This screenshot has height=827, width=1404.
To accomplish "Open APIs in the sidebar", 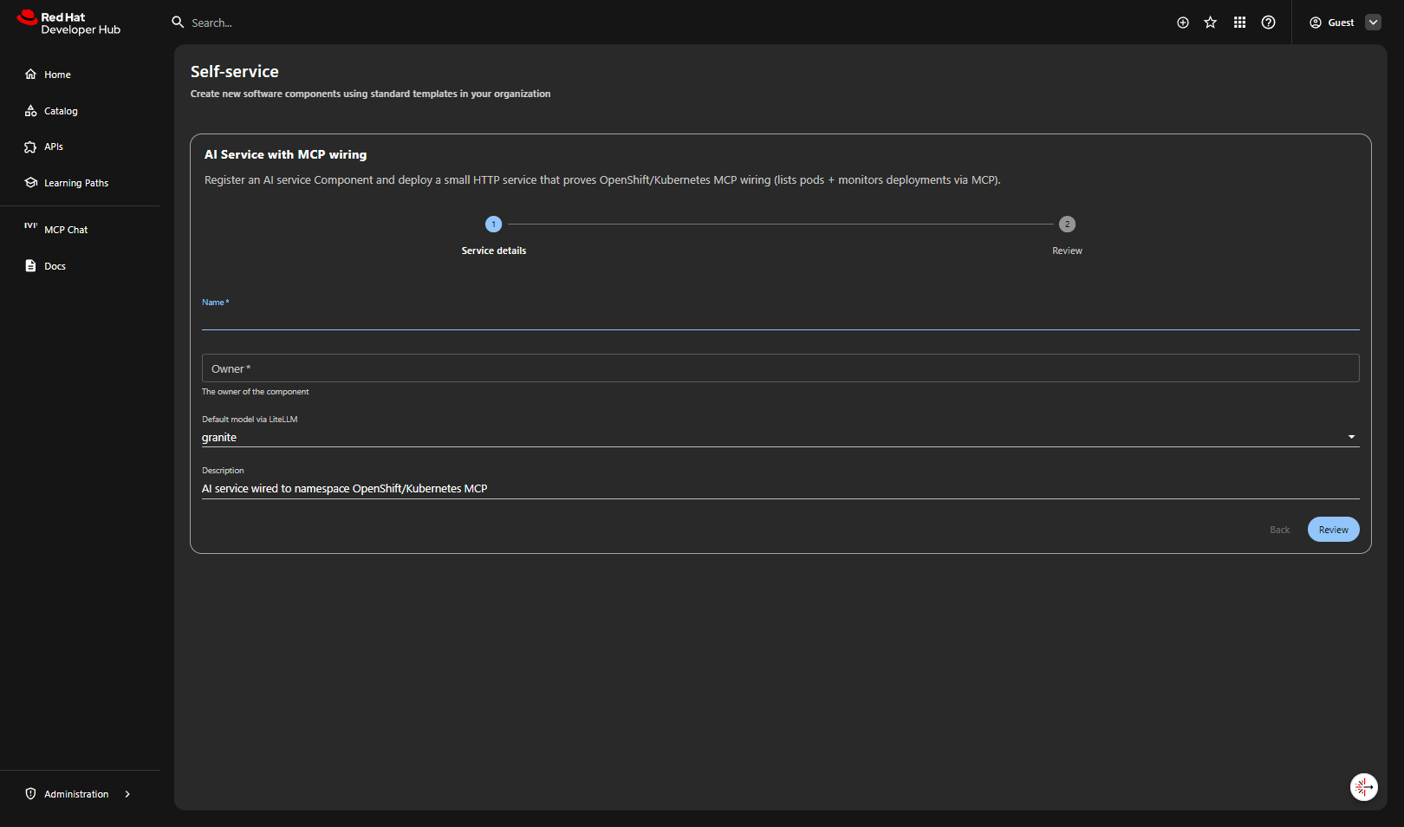I will pos(54,147).
